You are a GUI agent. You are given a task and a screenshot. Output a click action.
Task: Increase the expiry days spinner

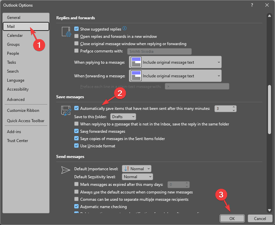pyautogui.click(x=187, y=183)
